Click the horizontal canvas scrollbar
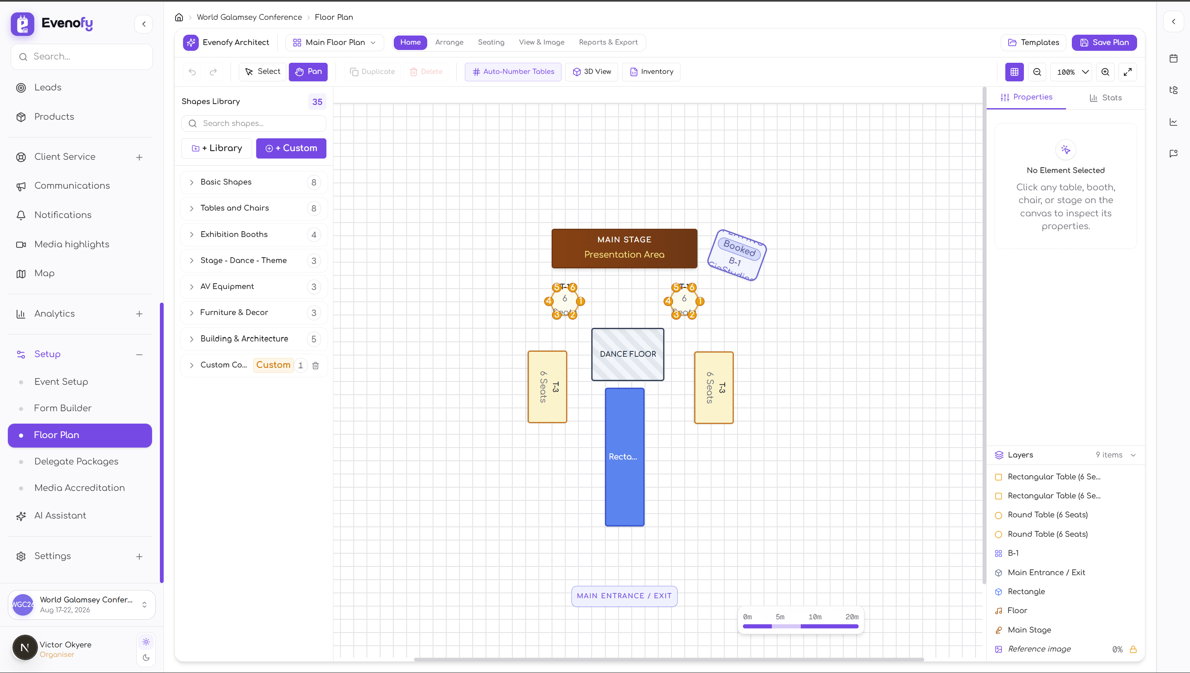The height and width of the screenshot is (673, 1190). coord(668,660)
